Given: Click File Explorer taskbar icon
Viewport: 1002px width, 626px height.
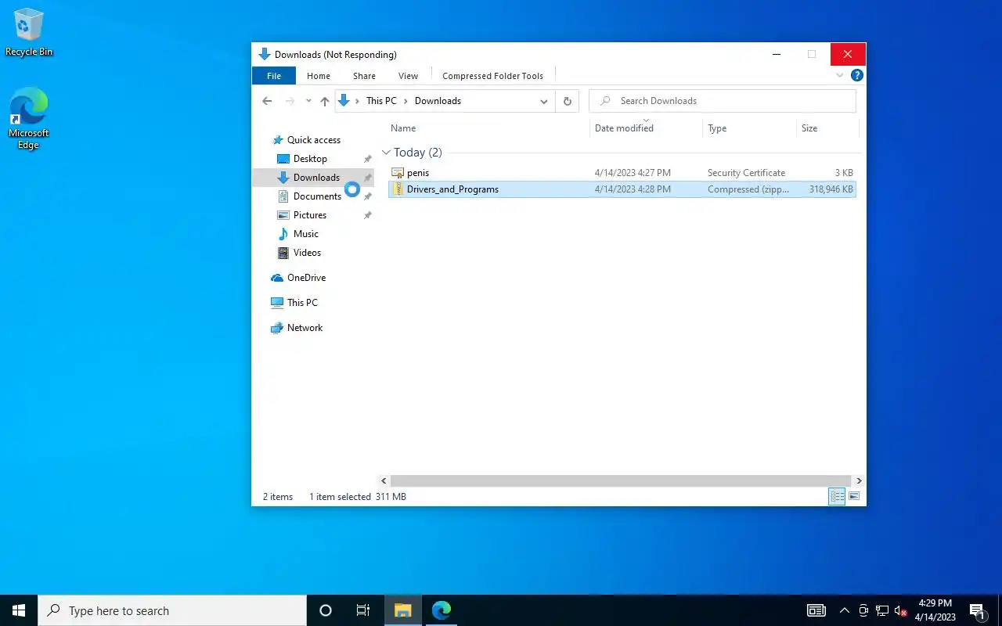Looking at the screenshot, I should click(402, 610).
